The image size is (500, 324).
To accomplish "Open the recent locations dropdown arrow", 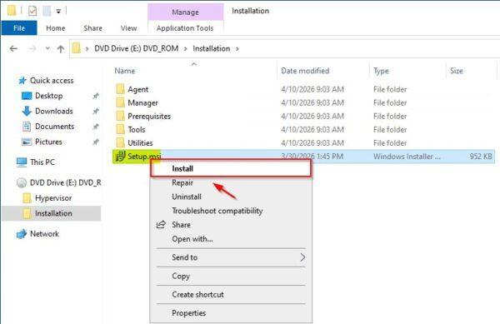I will 47,49.
